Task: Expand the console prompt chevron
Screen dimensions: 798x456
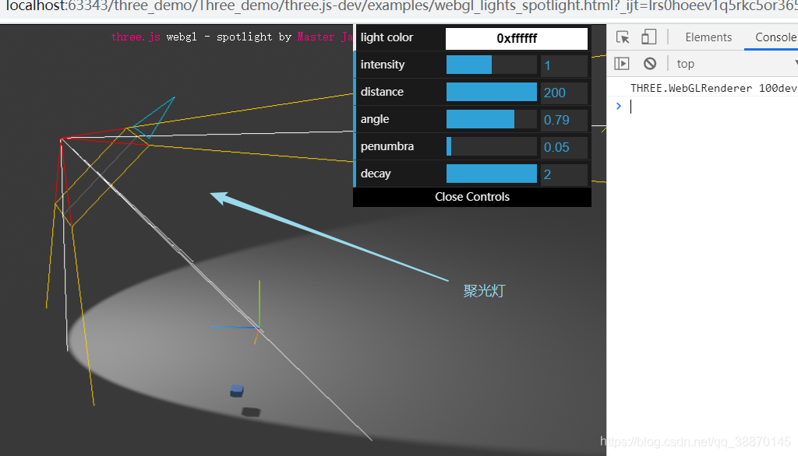Action: (x=619, y=106)
